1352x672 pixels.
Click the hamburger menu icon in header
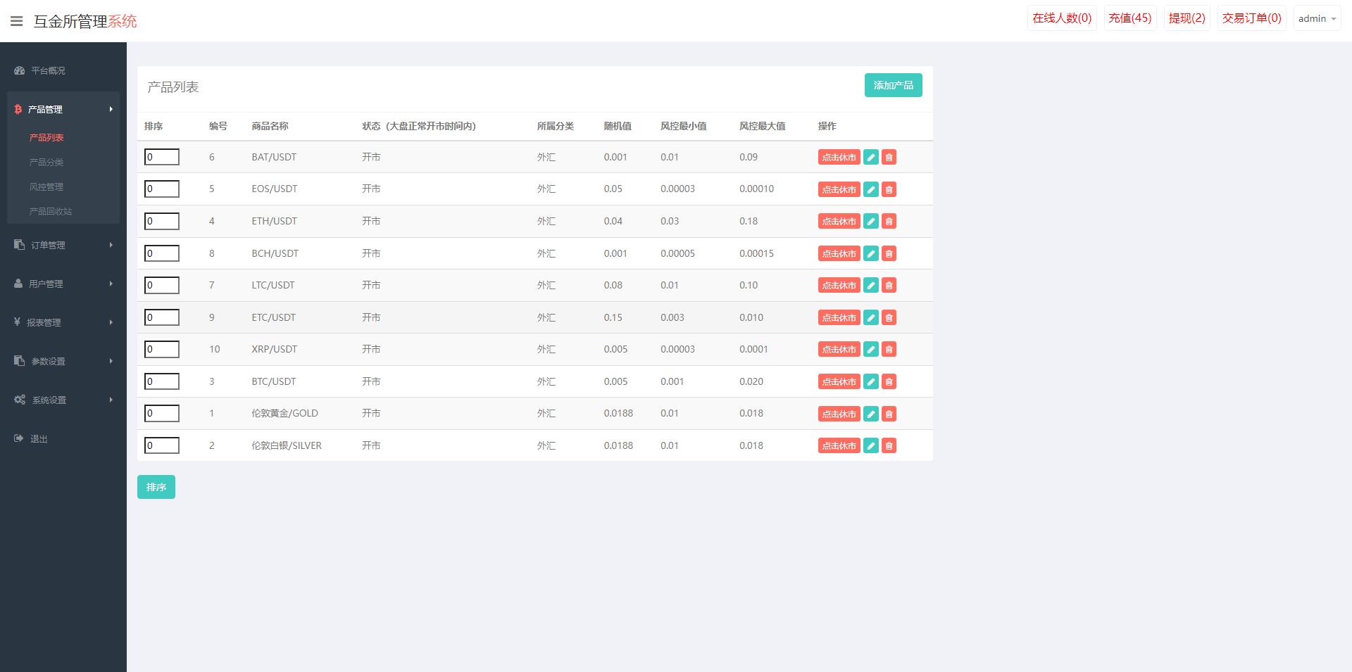pos(17,21)
